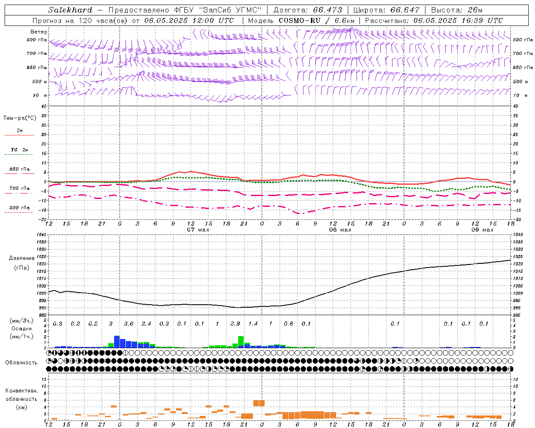
Task: Click the tallest blue precipitation bar
Action: pyautogui.click(x=117, y=341)
